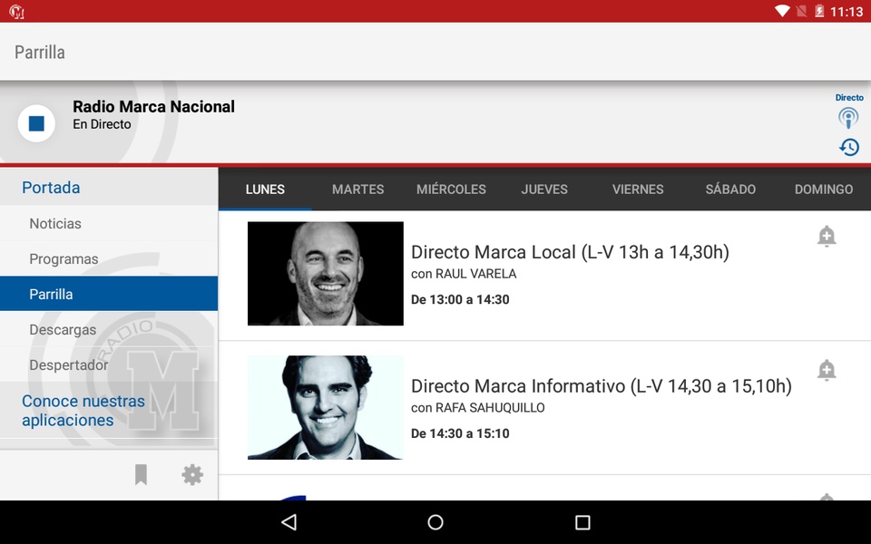Open Programas in the sidebar

click(x=109, y=259)
